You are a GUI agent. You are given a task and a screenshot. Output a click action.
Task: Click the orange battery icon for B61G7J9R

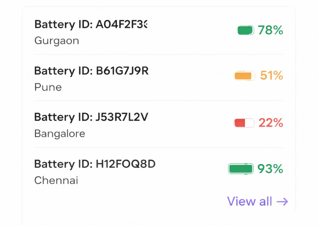(244, 75)
